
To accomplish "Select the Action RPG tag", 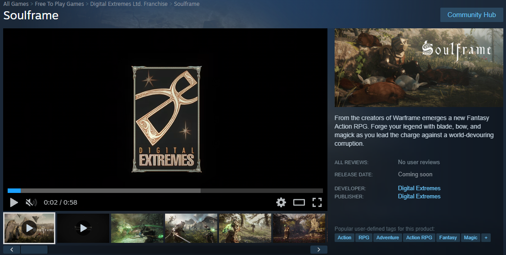I will [419, 237].
